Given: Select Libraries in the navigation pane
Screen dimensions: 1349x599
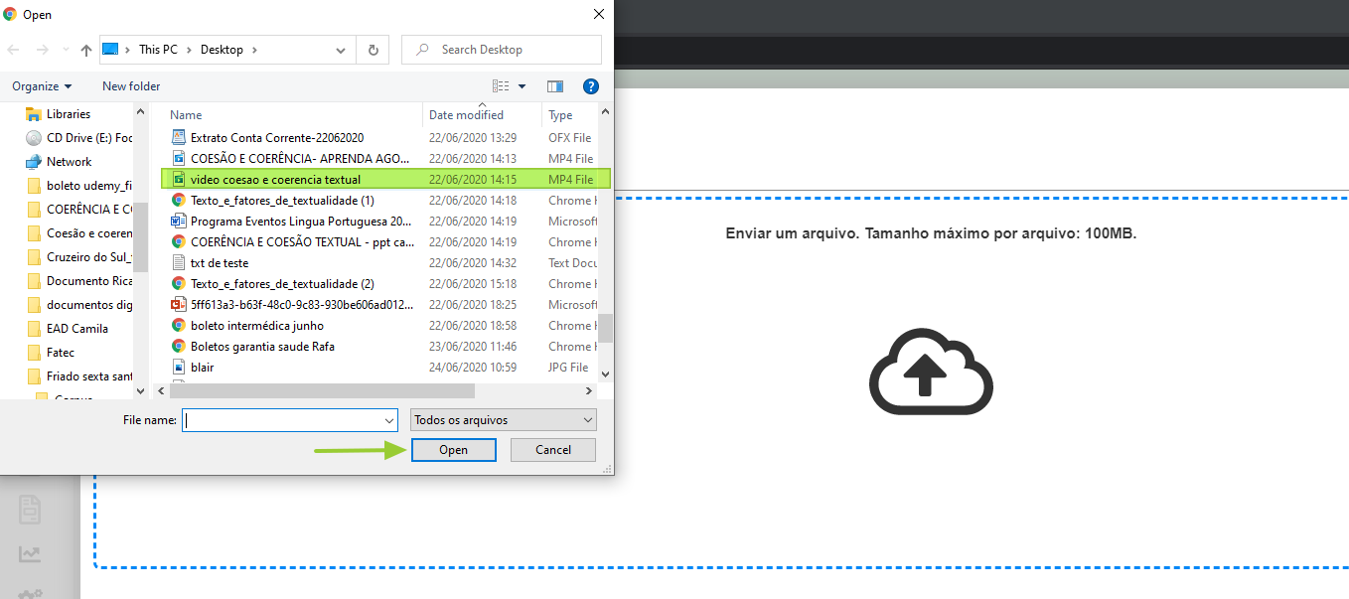Looking at the screenshot, I should pyautogui.click(x=68, y=114).
